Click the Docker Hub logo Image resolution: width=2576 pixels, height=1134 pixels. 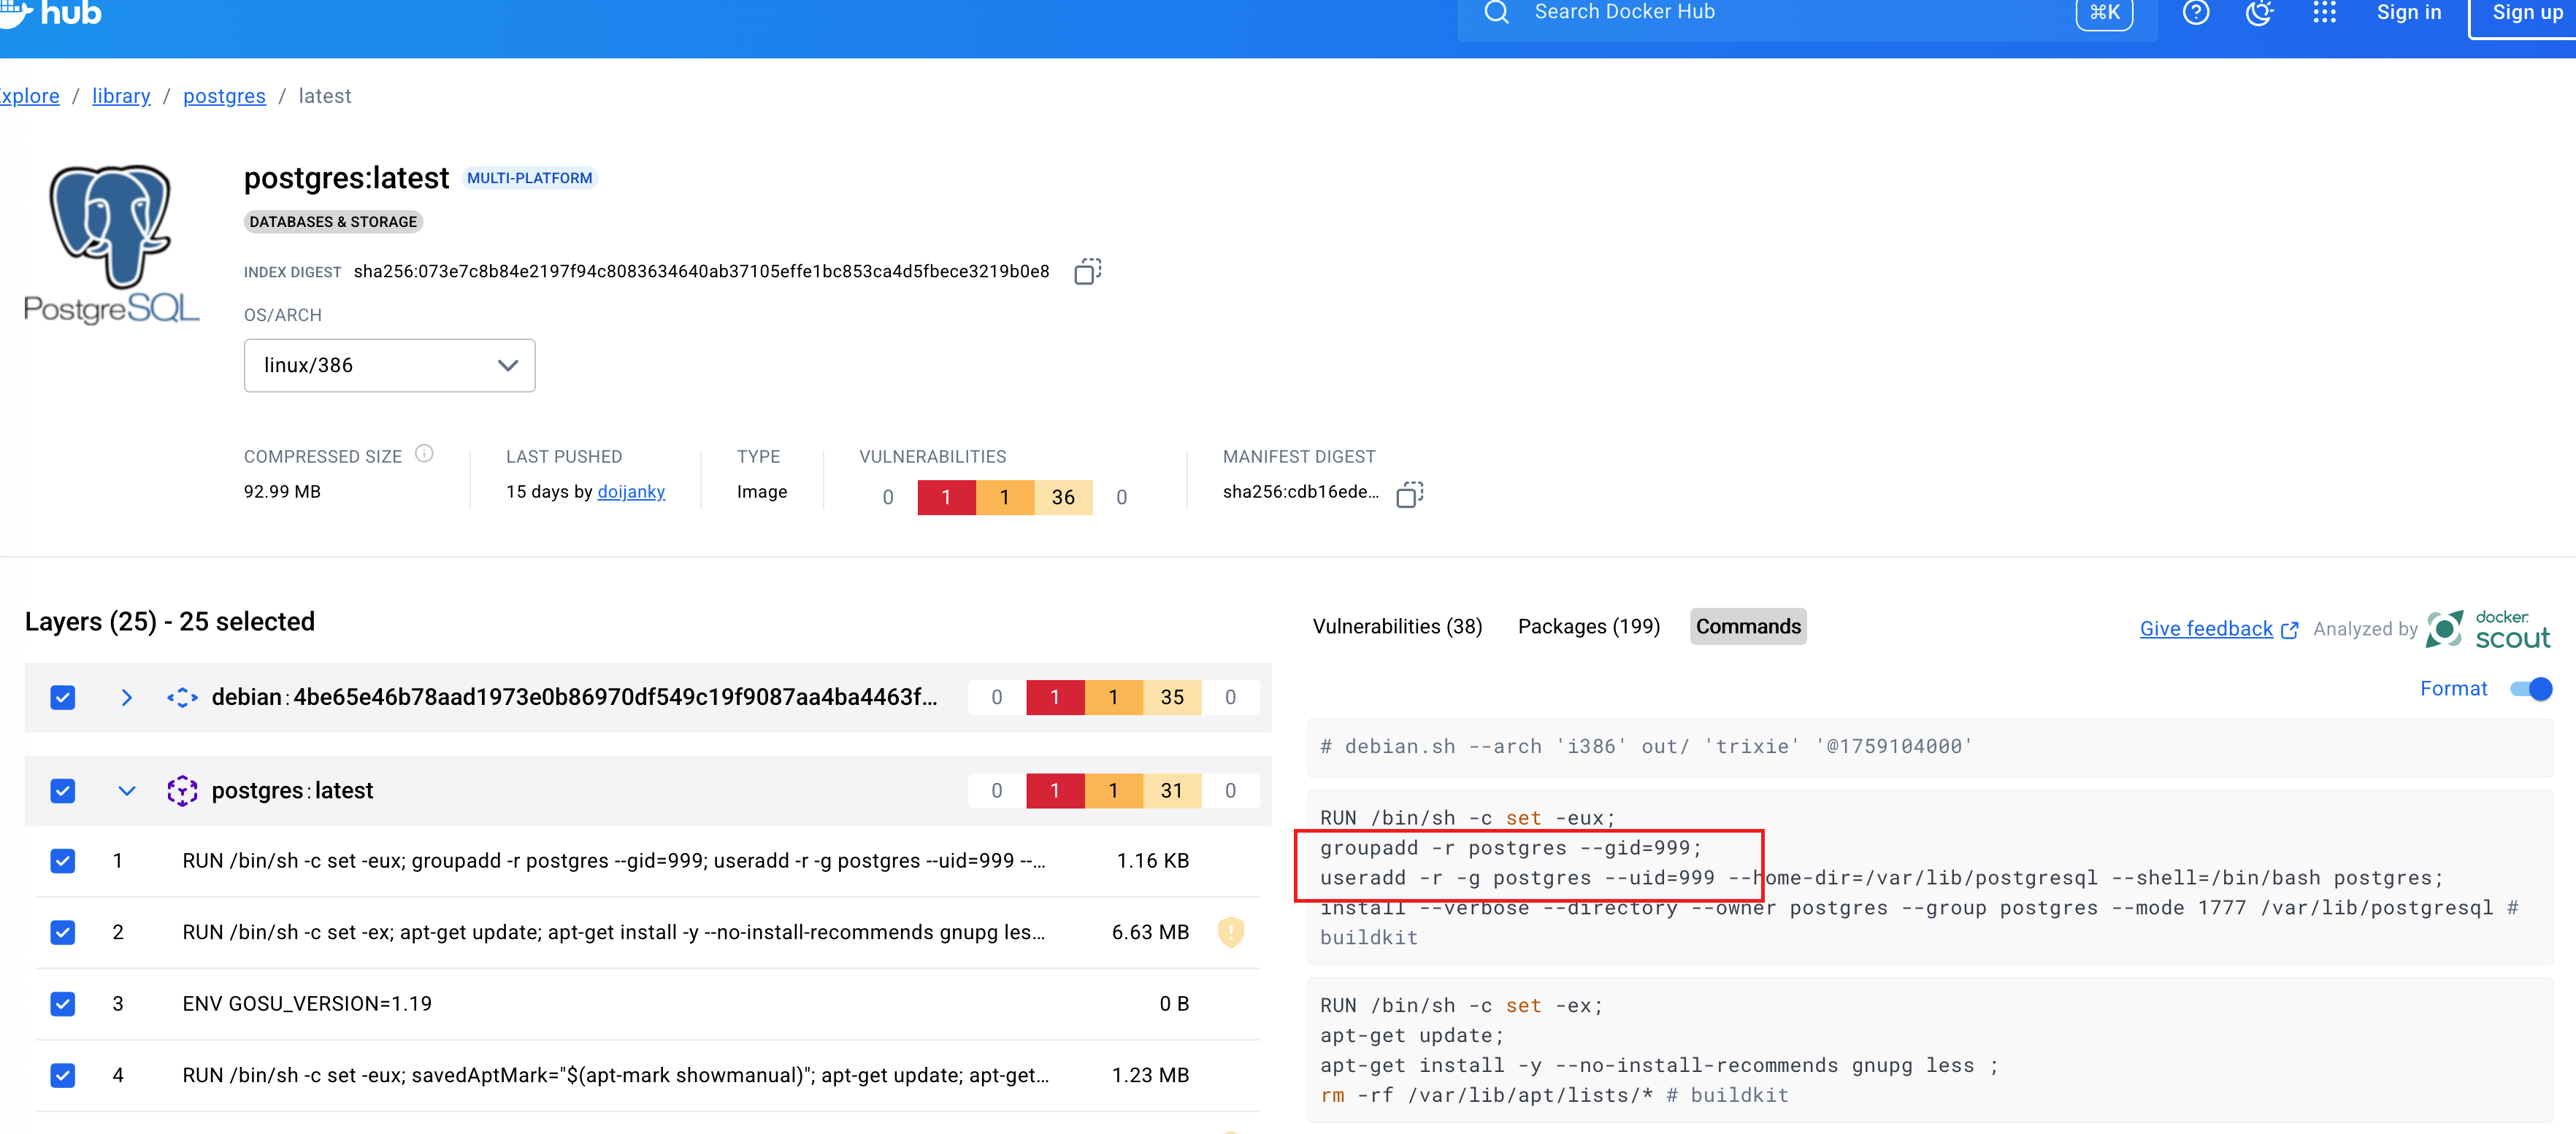pos(50,13)
